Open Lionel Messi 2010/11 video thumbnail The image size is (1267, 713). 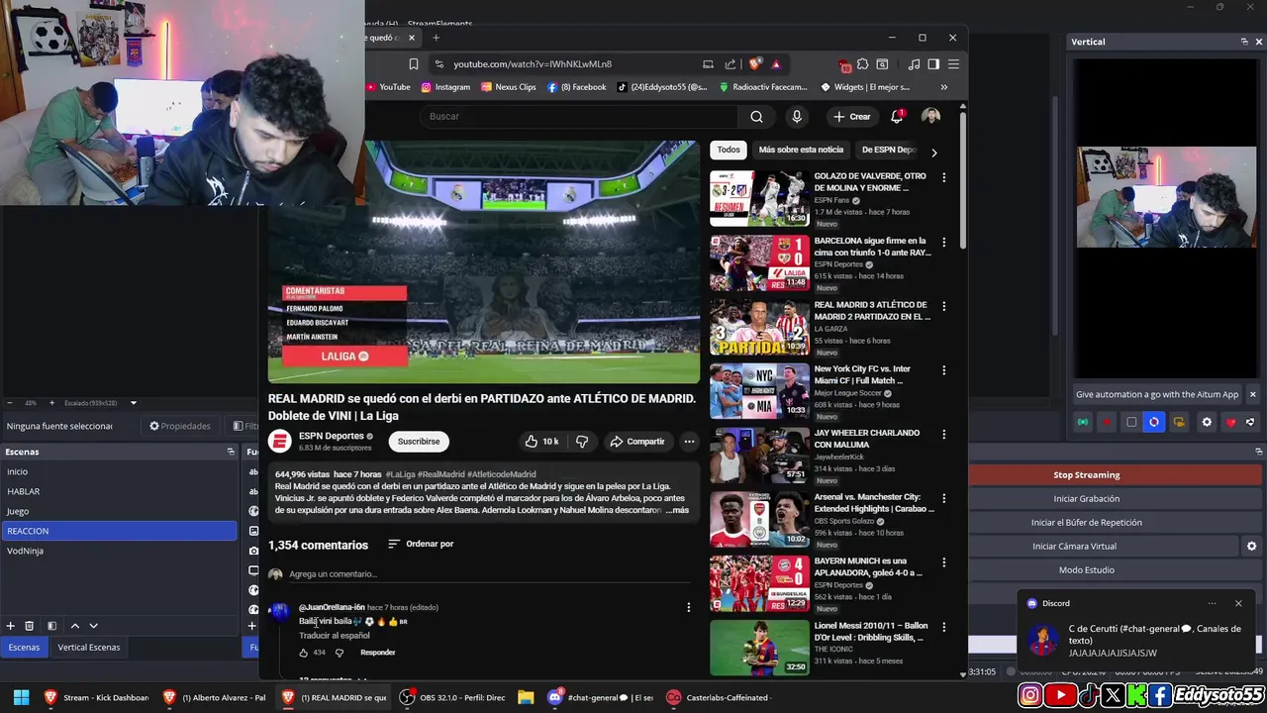click(759, 648)
